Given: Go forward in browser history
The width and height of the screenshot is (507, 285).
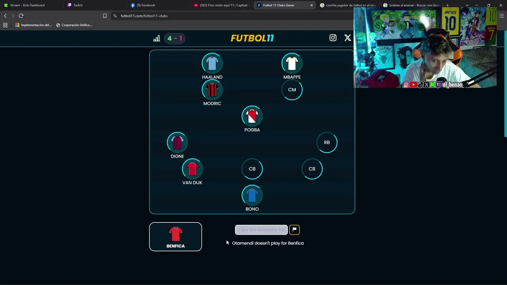Looking at the screenshot, I should pyautogui.click(x=13, y=16).
